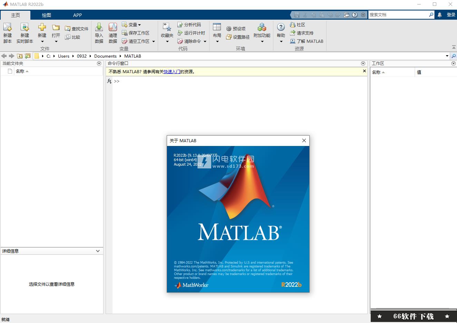Expand the 新建 dropdown arrow
Viewport: 457px width, 323px height.
pos(42,41)
